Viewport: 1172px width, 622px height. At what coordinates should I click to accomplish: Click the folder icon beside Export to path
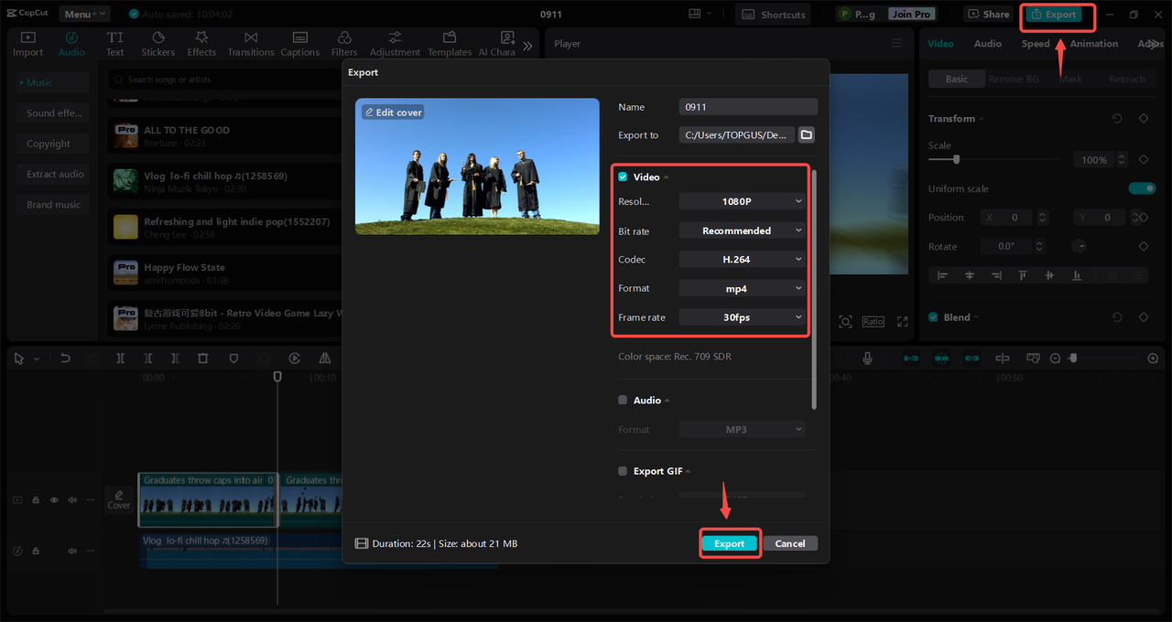coord(806,134)
